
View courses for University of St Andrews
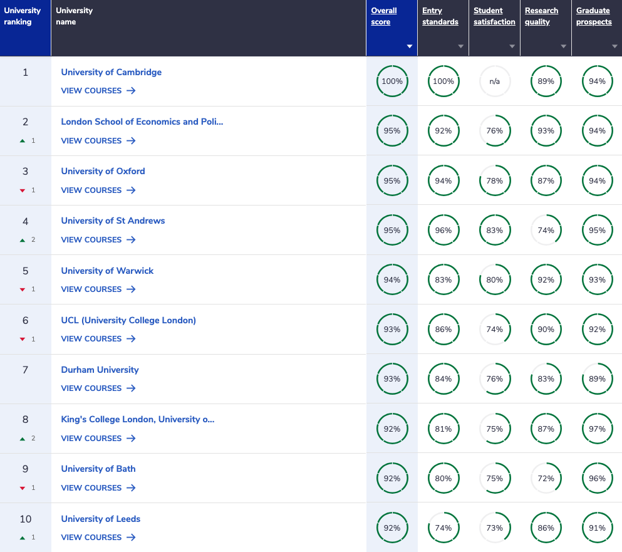click(x=98, y=240)
